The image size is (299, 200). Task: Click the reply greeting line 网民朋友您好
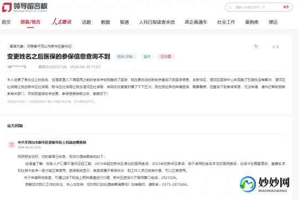pos(61,157)
